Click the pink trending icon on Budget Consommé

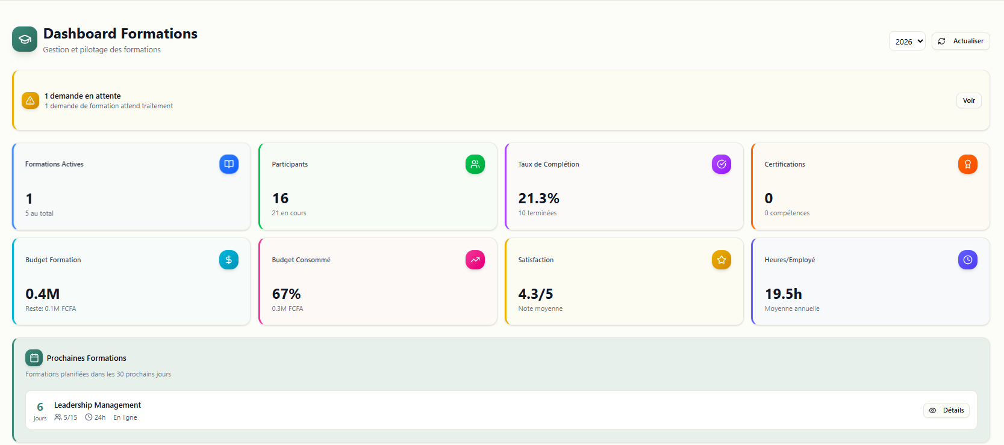point(475,260)
